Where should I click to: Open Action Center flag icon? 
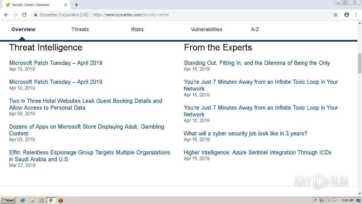[x=335, y=200]
